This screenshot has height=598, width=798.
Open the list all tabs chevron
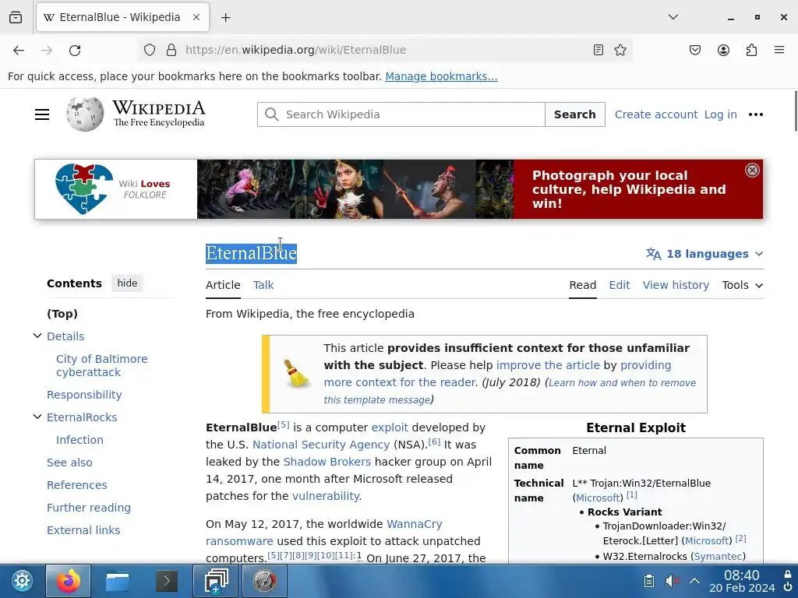click(673, 17)
